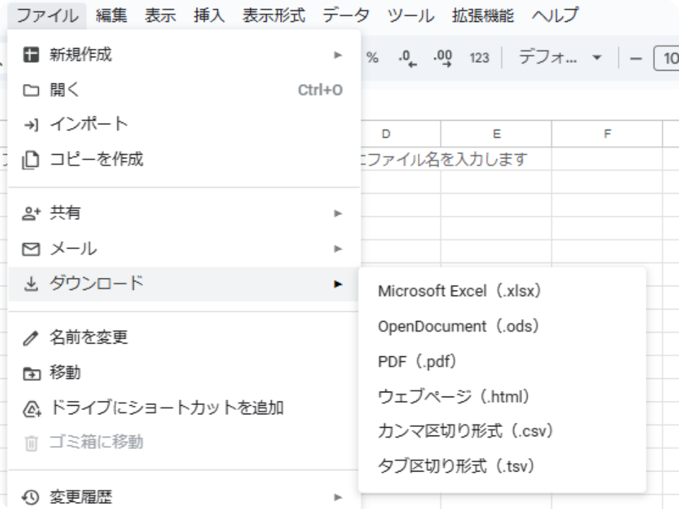The width and height of the screenshot is (679, 509).
Task: Choose インポート in the file menu
Action: click(184, 124)
